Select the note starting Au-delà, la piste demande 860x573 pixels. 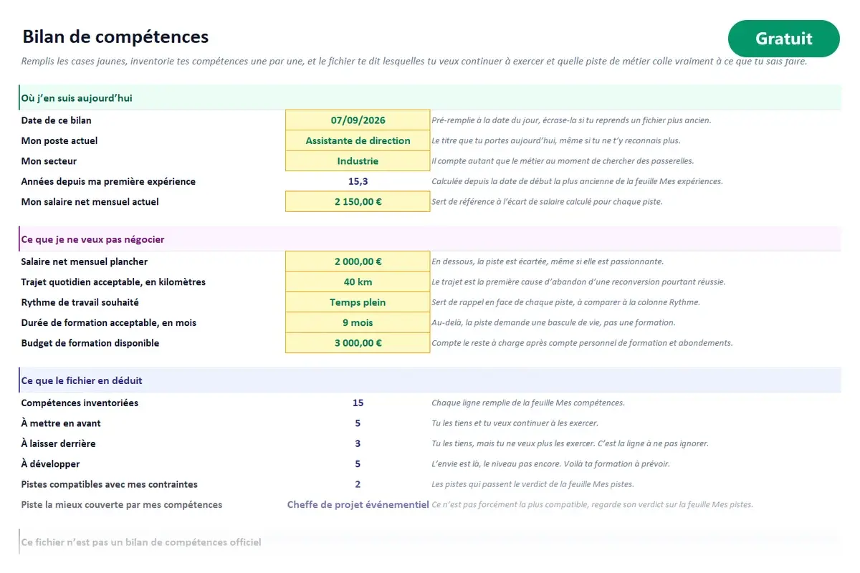pos(553,322)
